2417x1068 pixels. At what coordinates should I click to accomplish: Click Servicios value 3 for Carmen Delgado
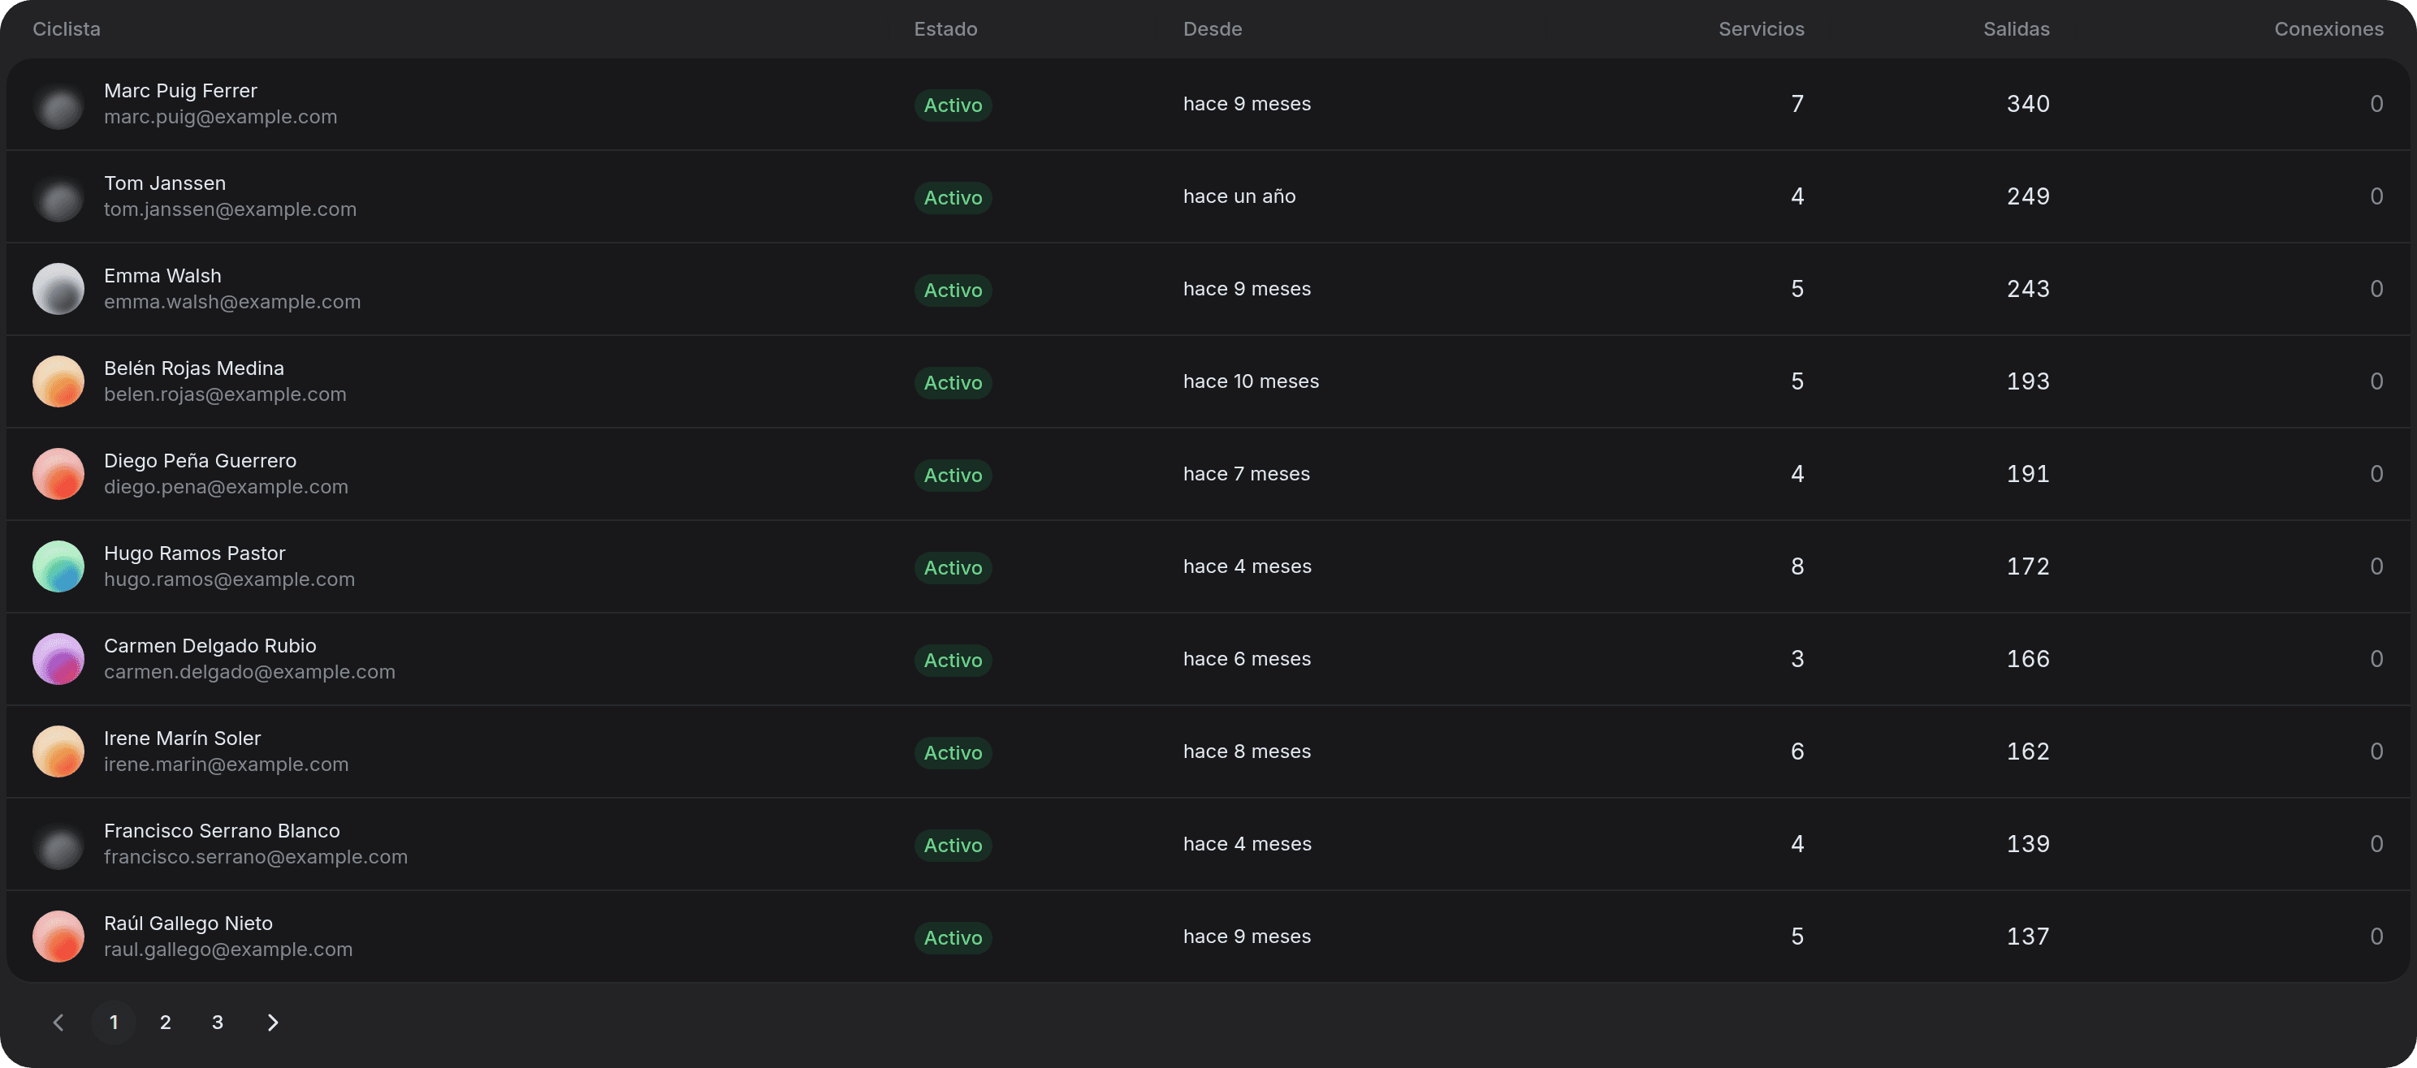click(x=1797, y=659)
